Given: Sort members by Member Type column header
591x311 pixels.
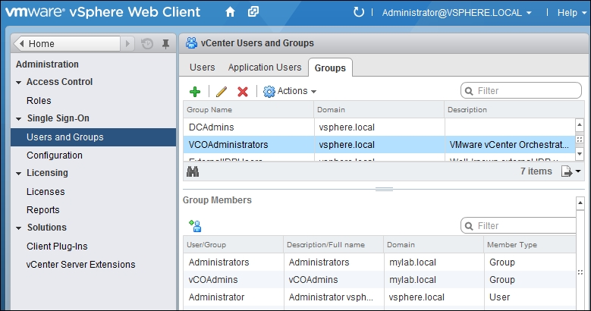Looking at the screenshot, I should (x=530, y=245).
